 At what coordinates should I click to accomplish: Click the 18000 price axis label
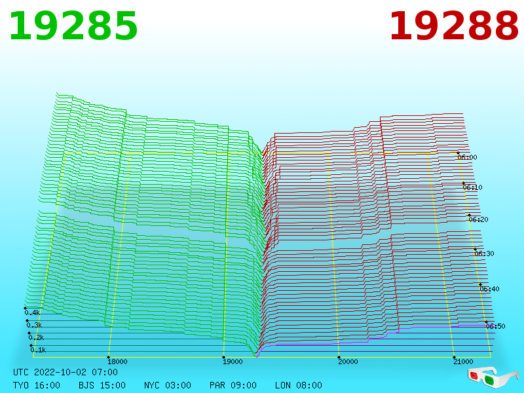[x=117, y=362]
